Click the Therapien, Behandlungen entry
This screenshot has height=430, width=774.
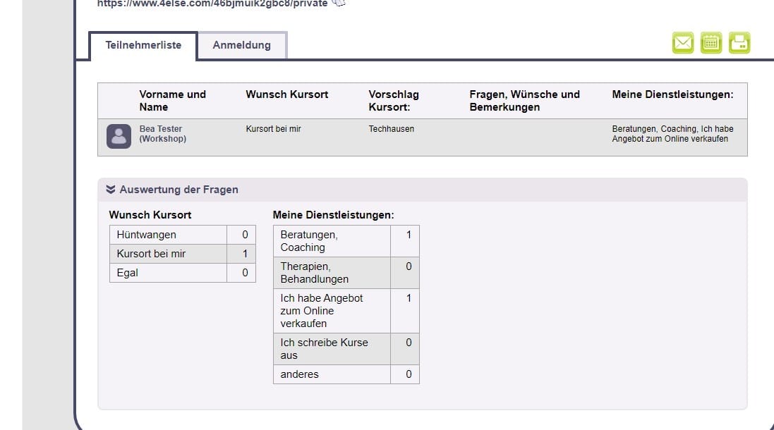pos(331,272)
